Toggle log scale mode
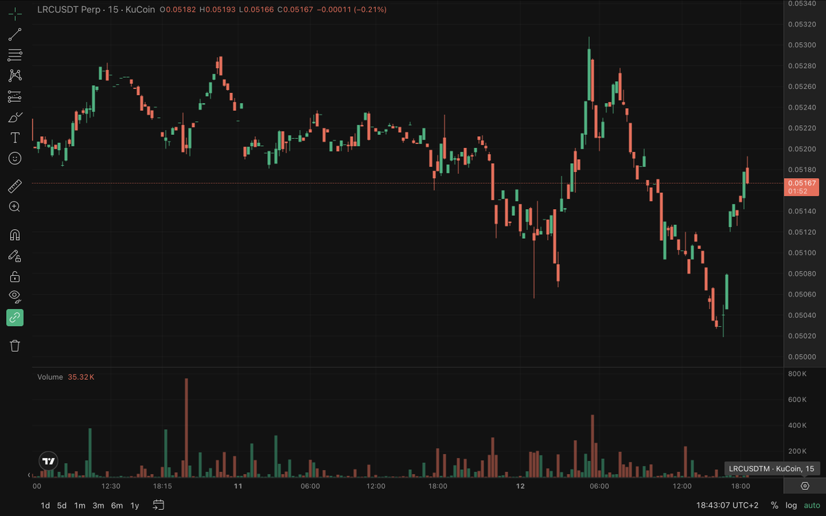The image size is (826, 516). [792, 506]
